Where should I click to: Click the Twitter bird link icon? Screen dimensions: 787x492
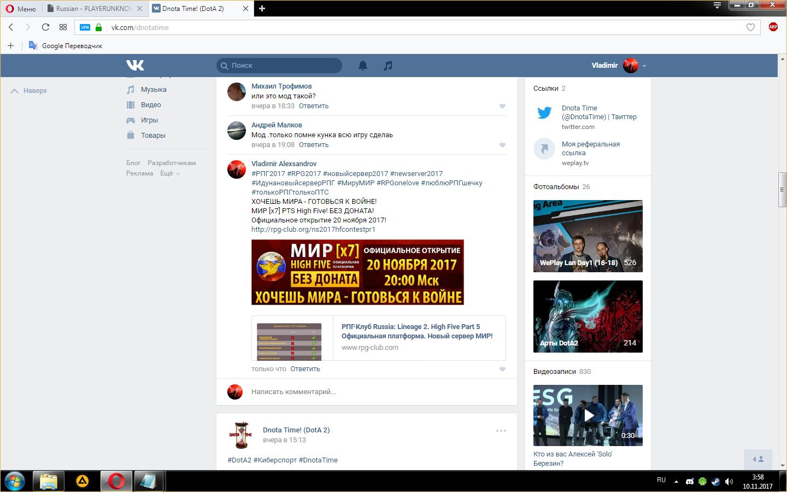(x=544, y=113)
